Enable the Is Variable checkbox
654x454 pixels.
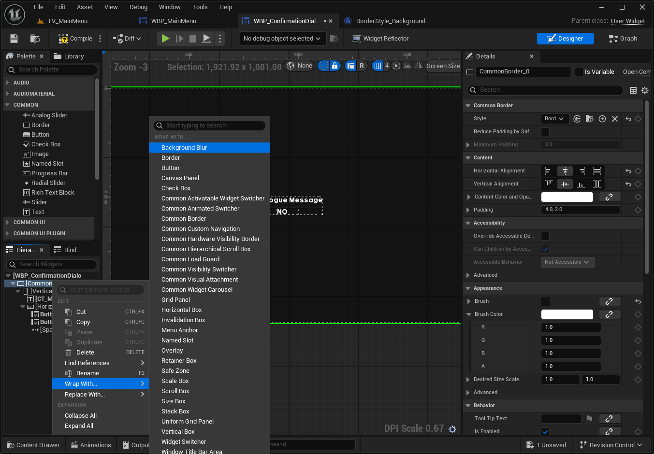coord(579,72)
